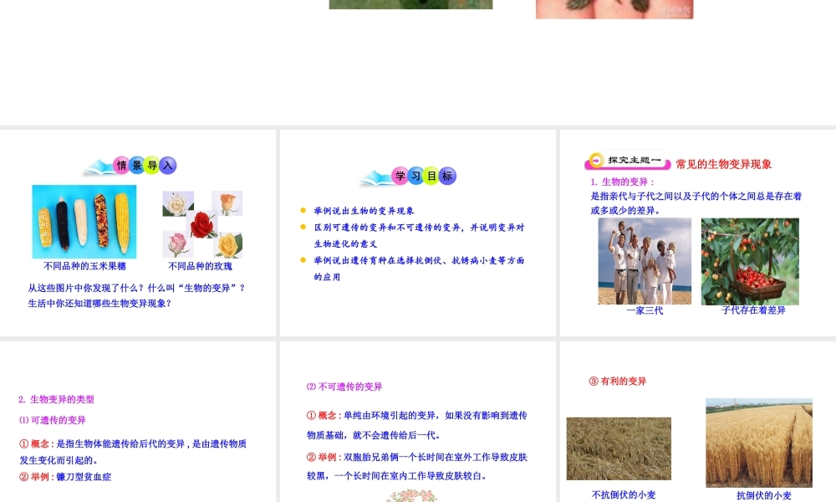Click the caption 抗倒伏的小麦

(764, 495)
